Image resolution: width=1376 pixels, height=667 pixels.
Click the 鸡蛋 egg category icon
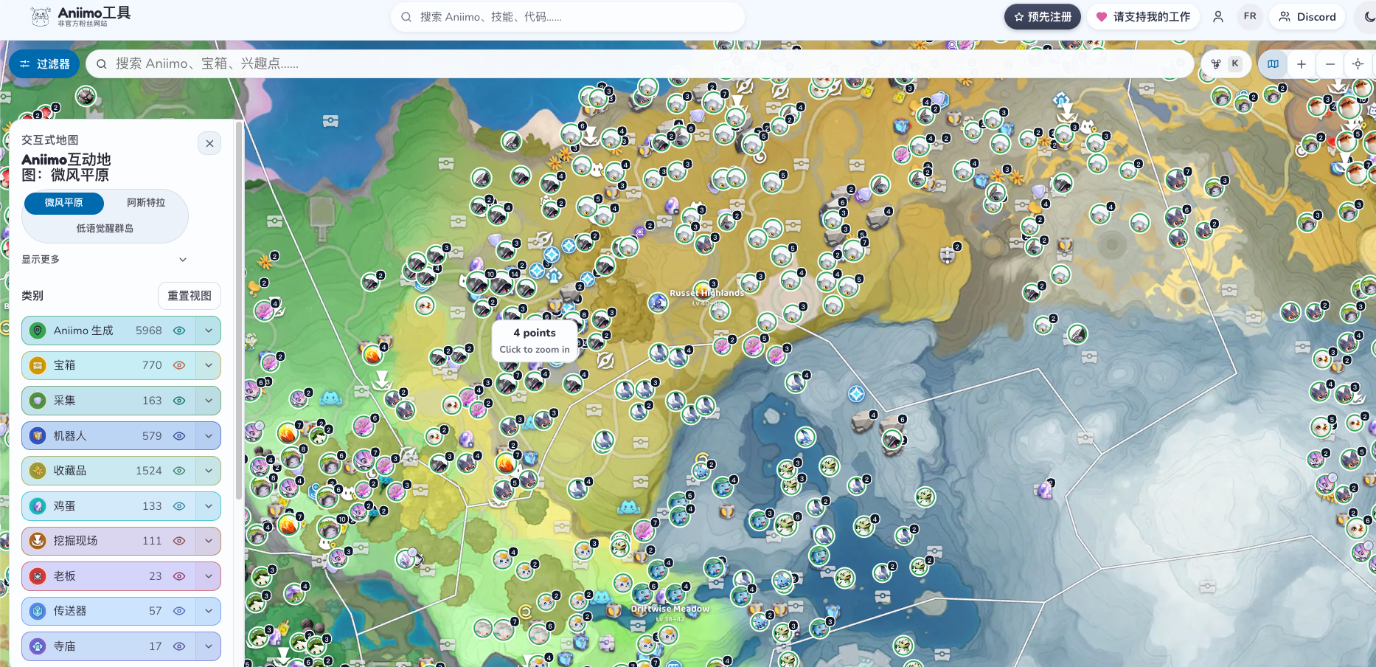click(38, 506)
